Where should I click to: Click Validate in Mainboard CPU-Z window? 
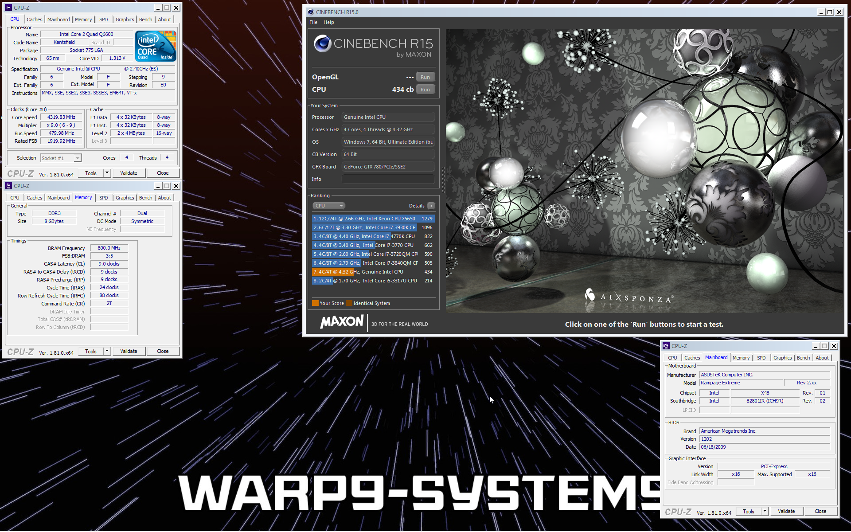786,512
